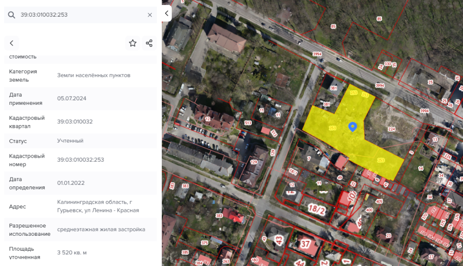The width and height of the screenshot is (463, 266).
Task: Select the large building labeled 18/2
Action: coord(317,209)
